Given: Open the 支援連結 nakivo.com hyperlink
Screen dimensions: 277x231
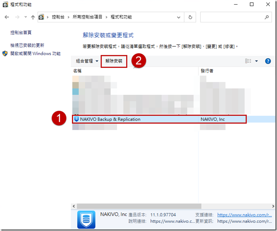Looking at the screenshot, I should [x=245, y=215].
